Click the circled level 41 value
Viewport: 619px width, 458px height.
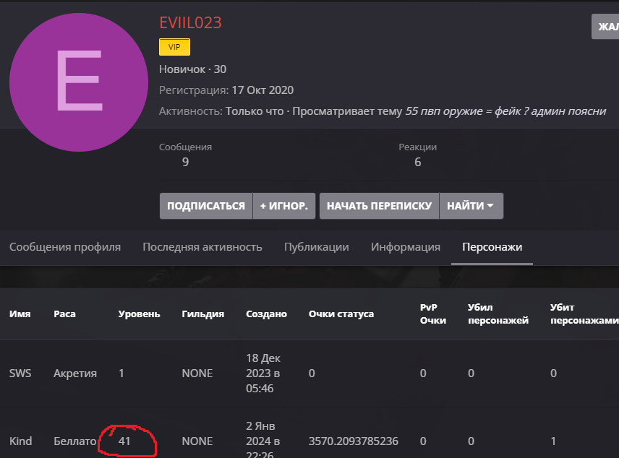click(124, 441)
